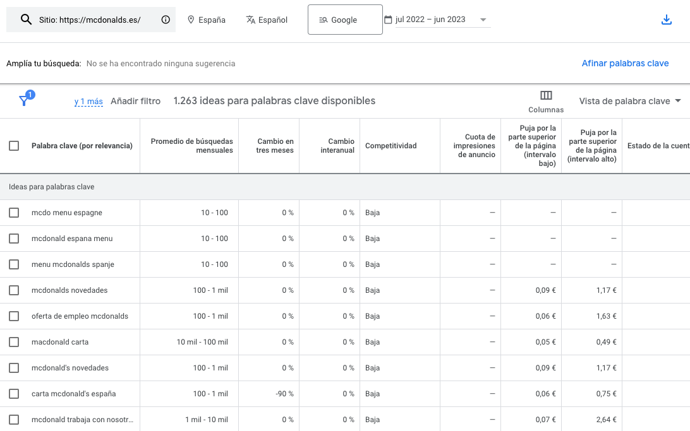Check the row 'macdonald carta'

(x=14, y=341)
